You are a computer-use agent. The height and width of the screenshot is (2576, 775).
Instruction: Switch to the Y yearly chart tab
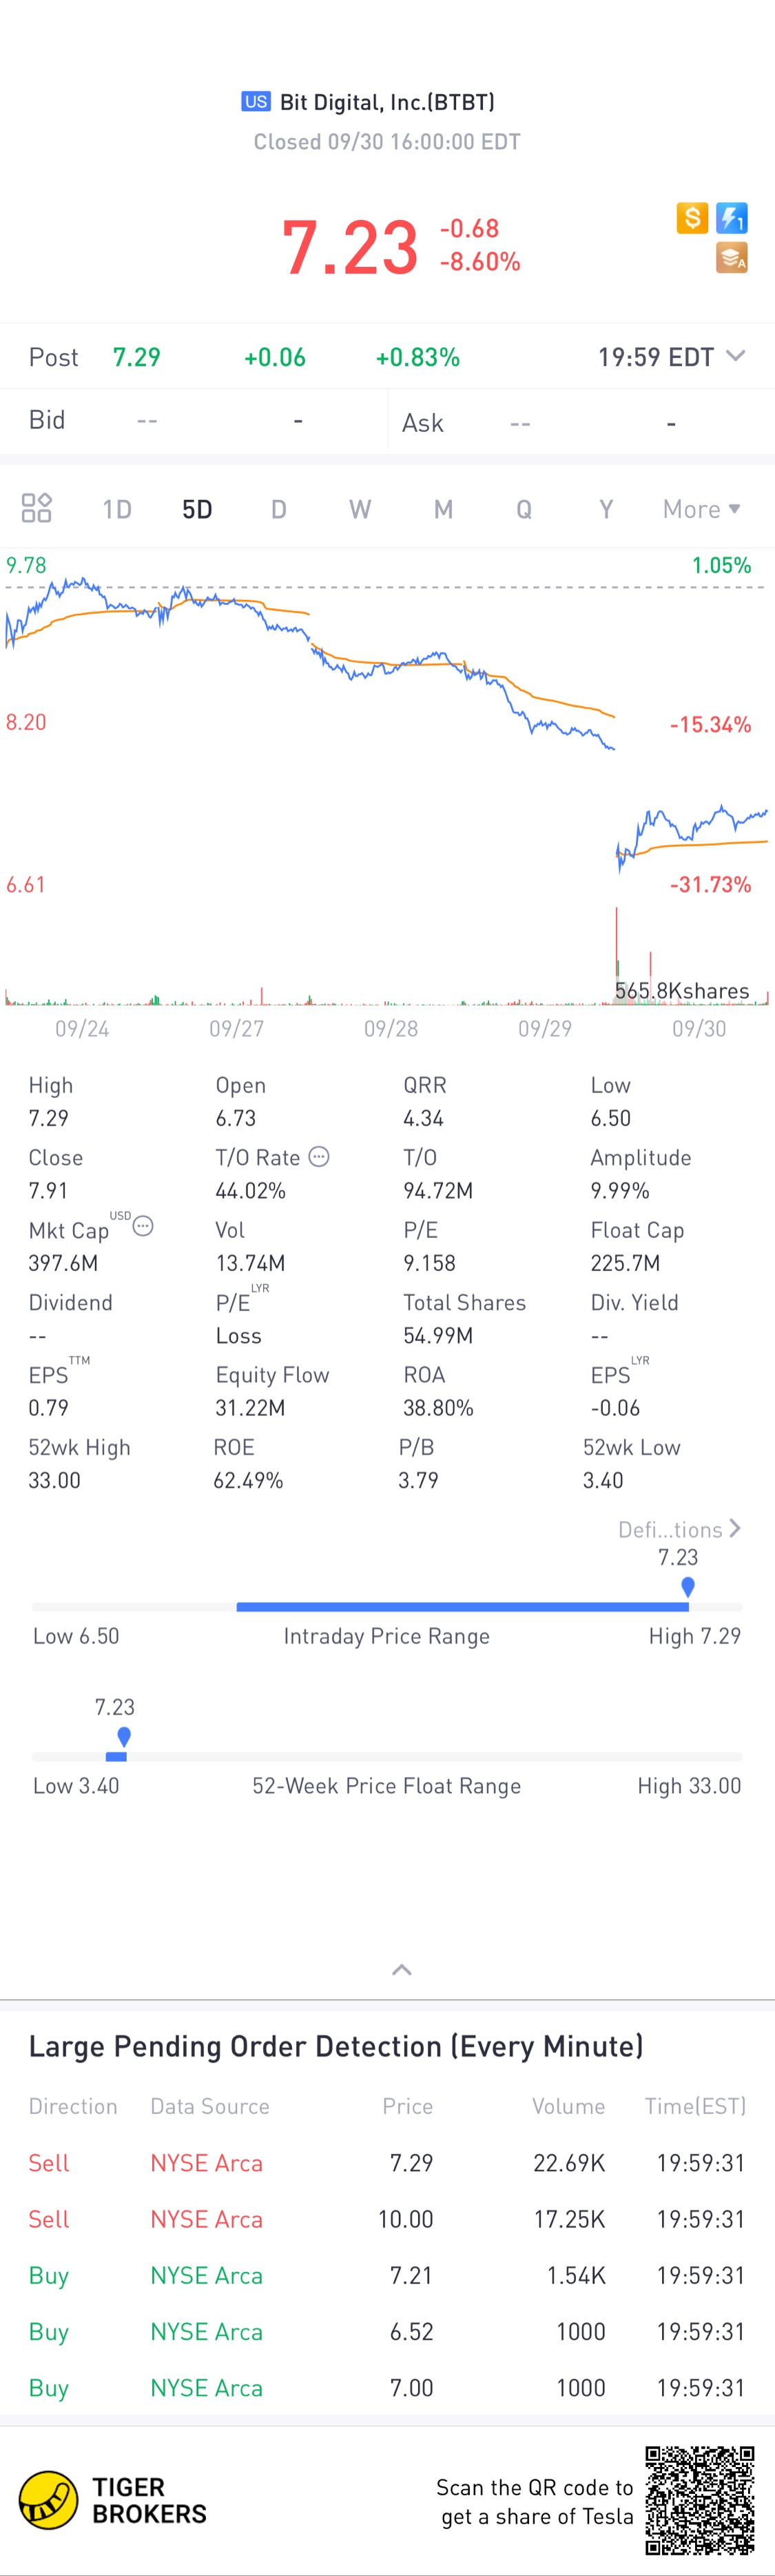point(606,509)
